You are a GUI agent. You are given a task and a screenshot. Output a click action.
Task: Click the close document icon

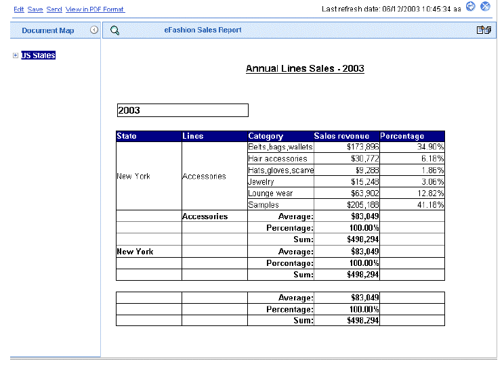tap(485, 6)
